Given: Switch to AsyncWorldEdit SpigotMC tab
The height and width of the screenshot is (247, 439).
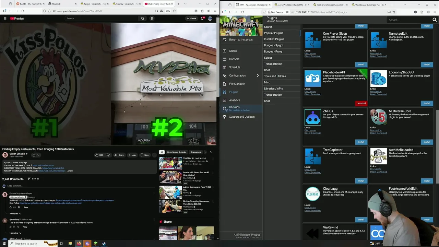Looking at the screenshot, I should (x=292, y=5).
